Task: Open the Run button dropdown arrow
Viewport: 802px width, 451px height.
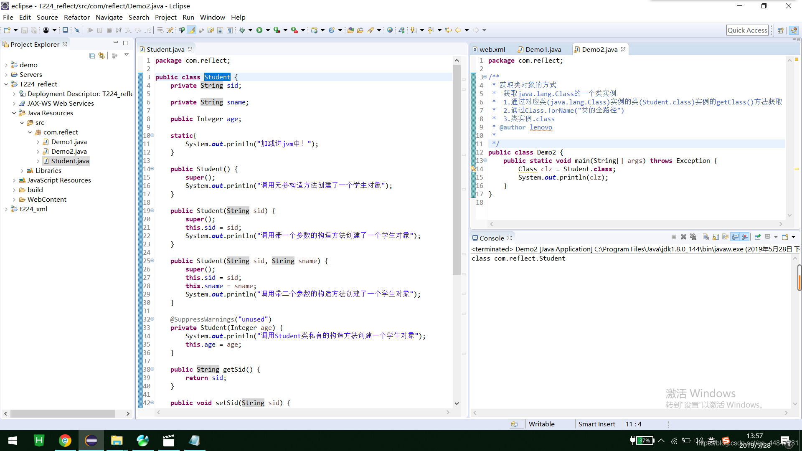Action: [268, 30]
